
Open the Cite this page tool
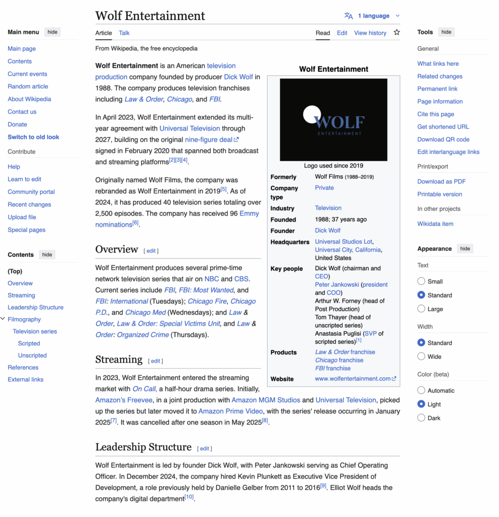click(x=436, y=115)
